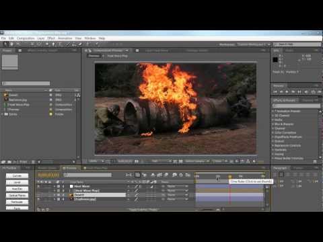Select the Hand tool

(11, 44)
